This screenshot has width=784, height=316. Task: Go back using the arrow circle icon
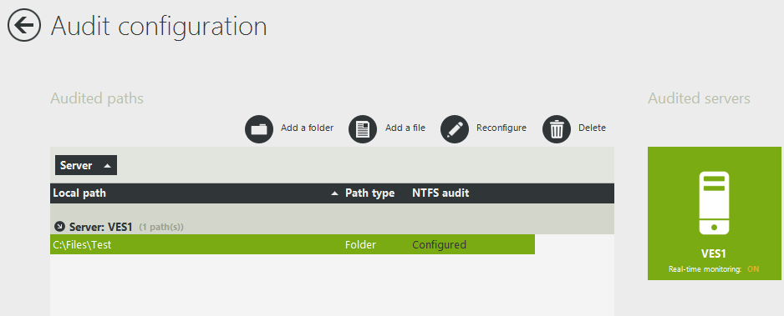click(x=24, y=25)
